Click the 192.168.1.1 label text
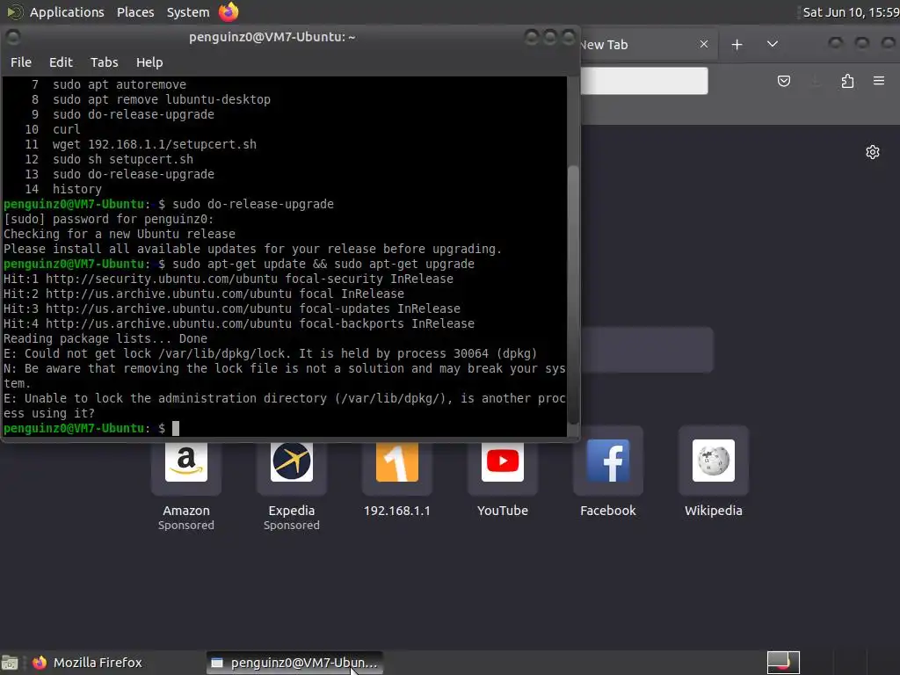 (x=397, y=511)
